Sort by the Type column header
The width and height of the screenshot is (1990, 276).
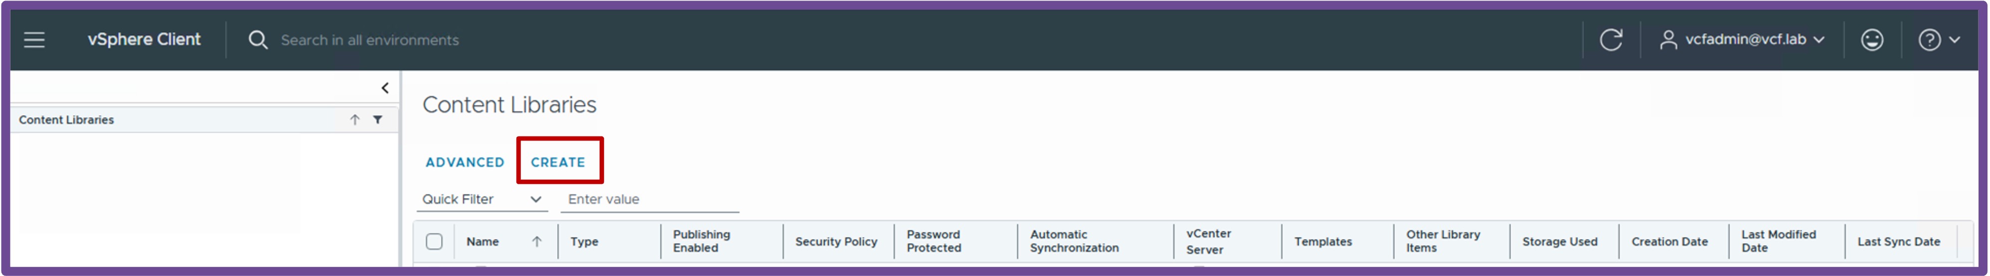(x=585, y=242)
